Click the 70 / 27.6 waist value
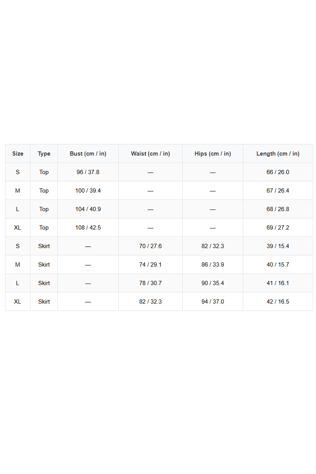Screen dimensions: 316x474 pos(150,246)
